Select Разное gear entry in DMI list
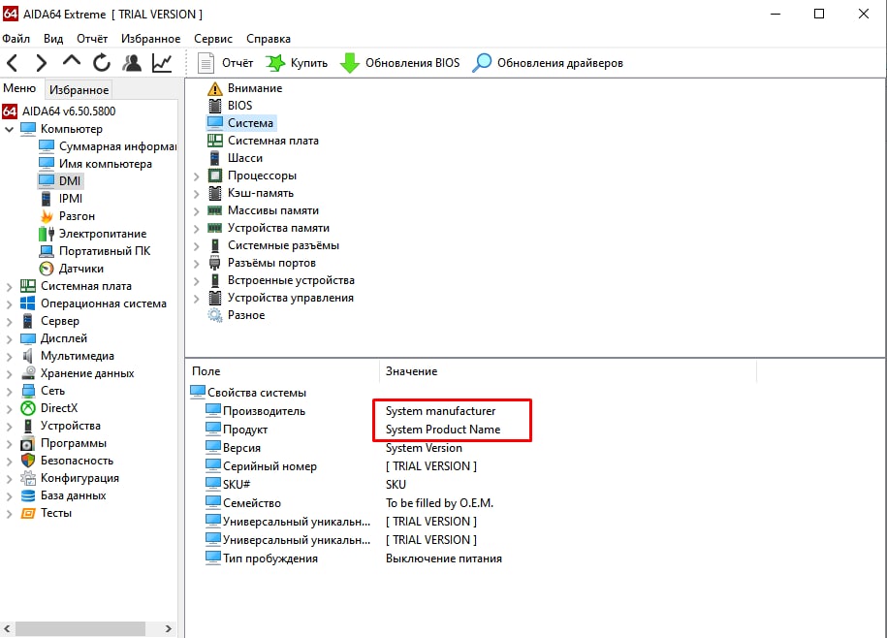 (236, 315)
